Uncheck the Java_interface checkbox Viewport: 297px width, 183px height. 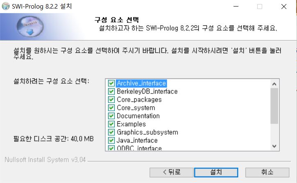111,141
